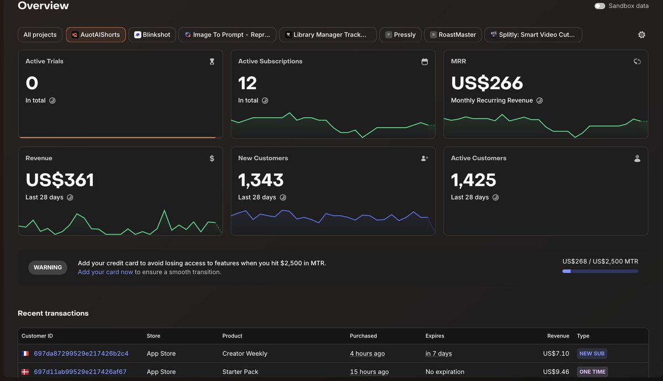The width and height of the screenshot is (663, 381).
Task: Open the Splitly Smart Video Cut project tab
Action: coord(533,35)
